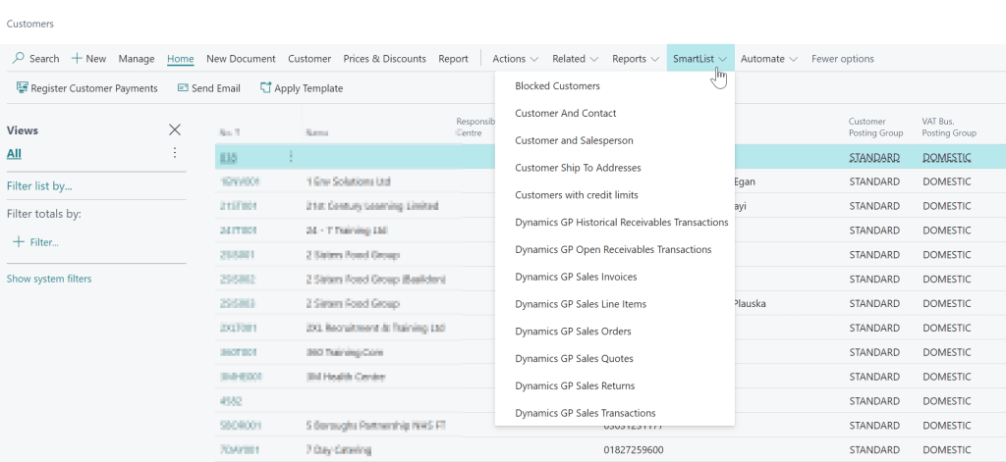Expand the Related dropdown menu
This screenshot has width=1006, height=462.
[575, 59]
